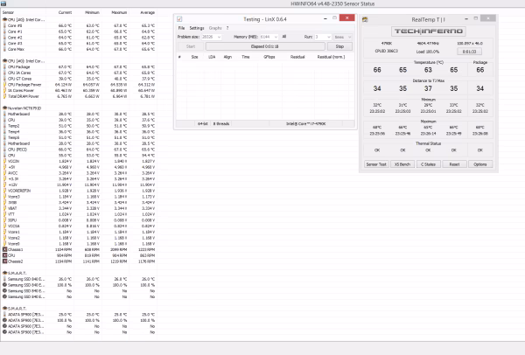Click the CPU GT Cores thermometer icon
This screenshot has height=355, width=525.
click(4, 79)
